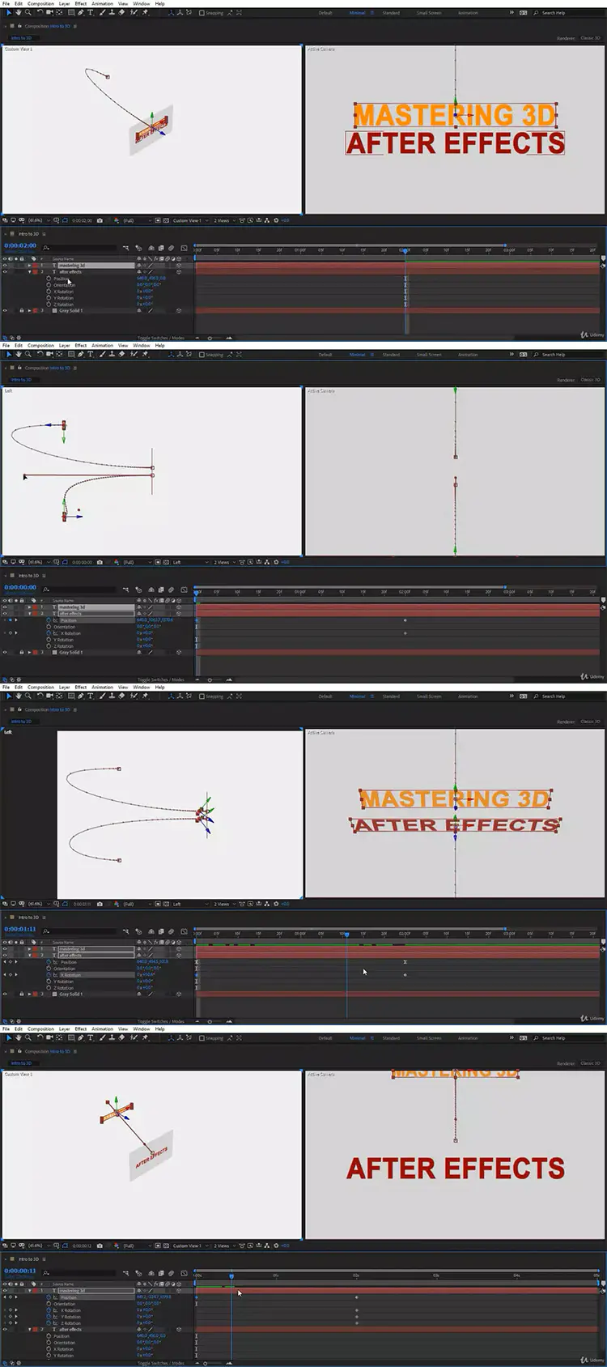Viewport: 607px width, 1367px height.
Task: Click the current time indicator in the 0:00:01:11 timeline
Action: pos(346,934)
